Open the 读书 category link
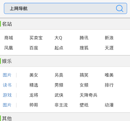130x121 pixels. click(x=7, y=85)
